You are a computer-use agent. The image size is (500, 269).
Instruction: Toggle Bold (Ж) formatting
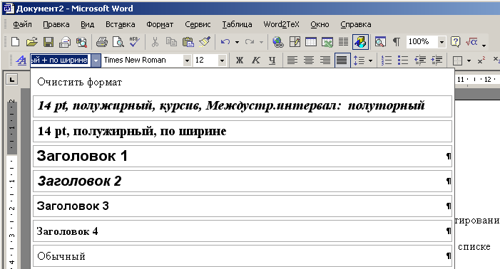pos(239,60)
